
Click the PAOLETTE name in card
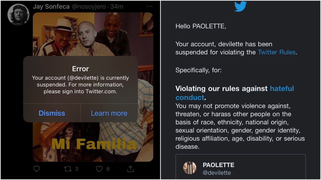click(x=218, y=165)
